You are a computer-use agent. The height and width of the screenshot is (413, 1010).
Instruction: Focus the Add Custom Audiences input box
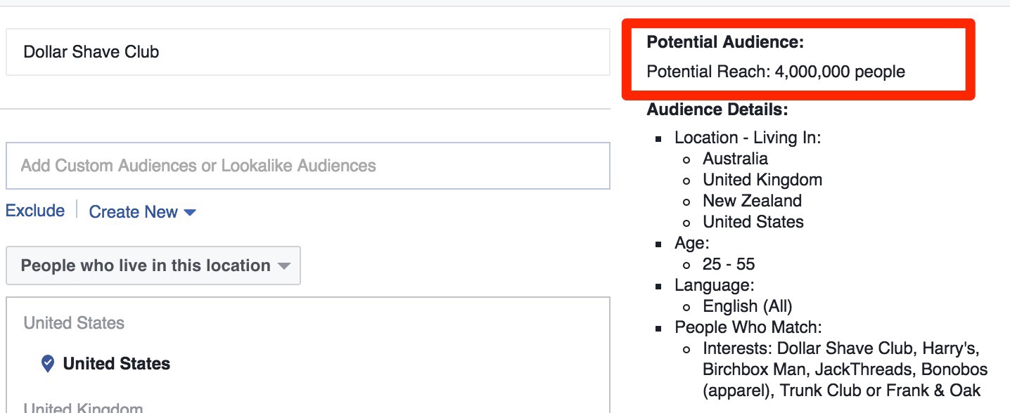[x=307, y=166]
